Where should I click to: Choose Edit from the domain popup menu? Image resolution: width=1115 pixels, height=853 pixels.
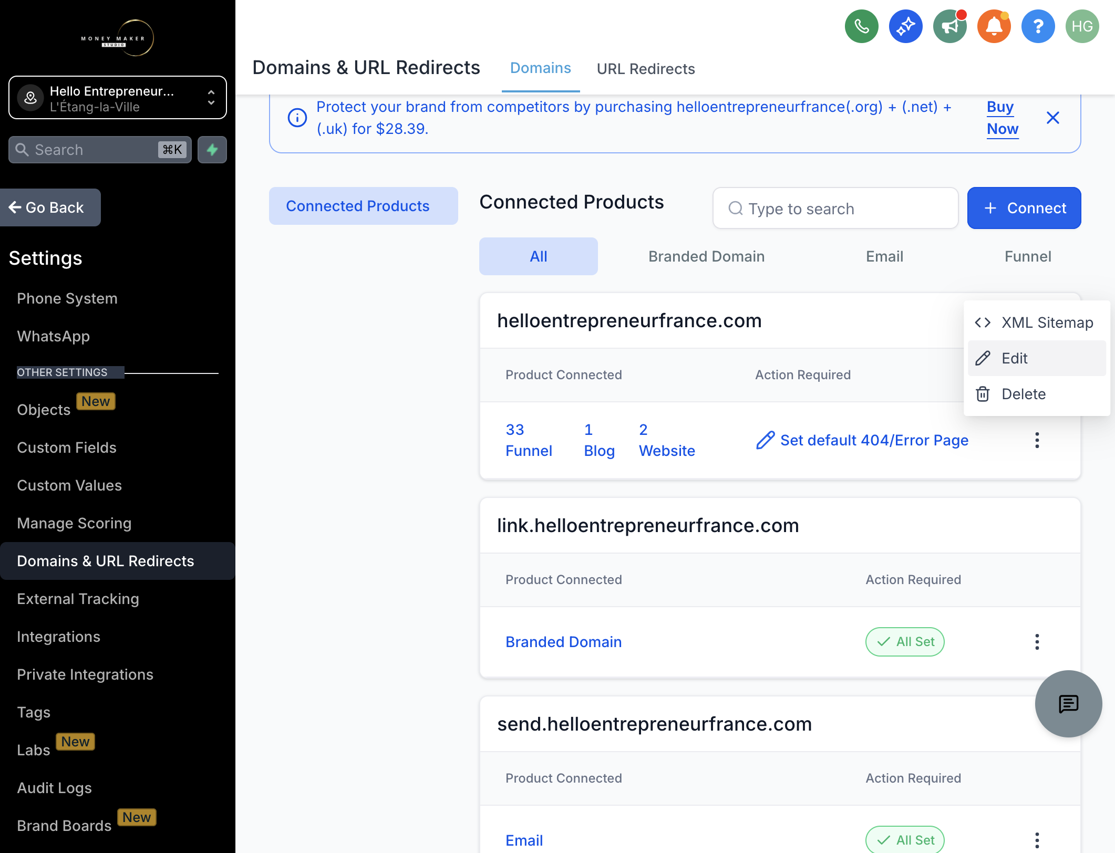[1037, 358]
